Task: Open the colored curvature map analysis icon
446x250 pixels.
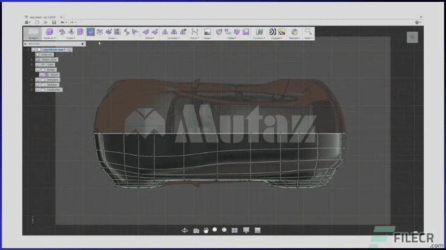Action: click(x=282, y=32)
